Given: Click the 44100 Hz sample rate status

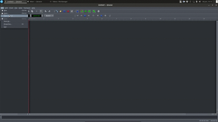Looking at the screenshot, I should click(x=214, y=121).
